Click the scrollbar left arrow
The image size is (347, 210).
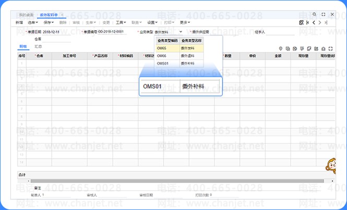tap(28, 181)
